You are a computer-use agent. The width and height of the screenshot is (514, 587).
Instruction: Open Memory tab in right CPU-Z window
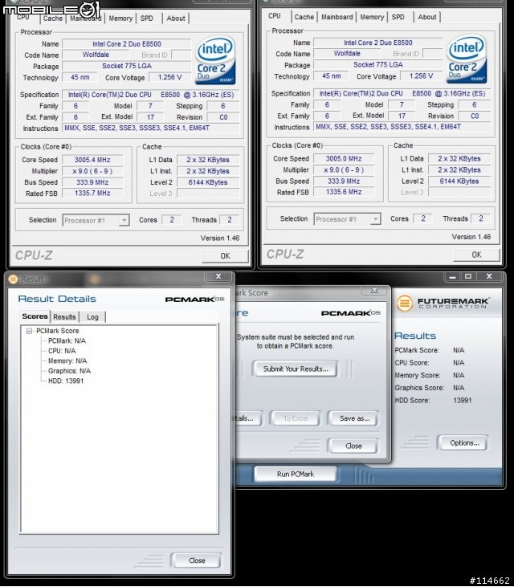372,17
